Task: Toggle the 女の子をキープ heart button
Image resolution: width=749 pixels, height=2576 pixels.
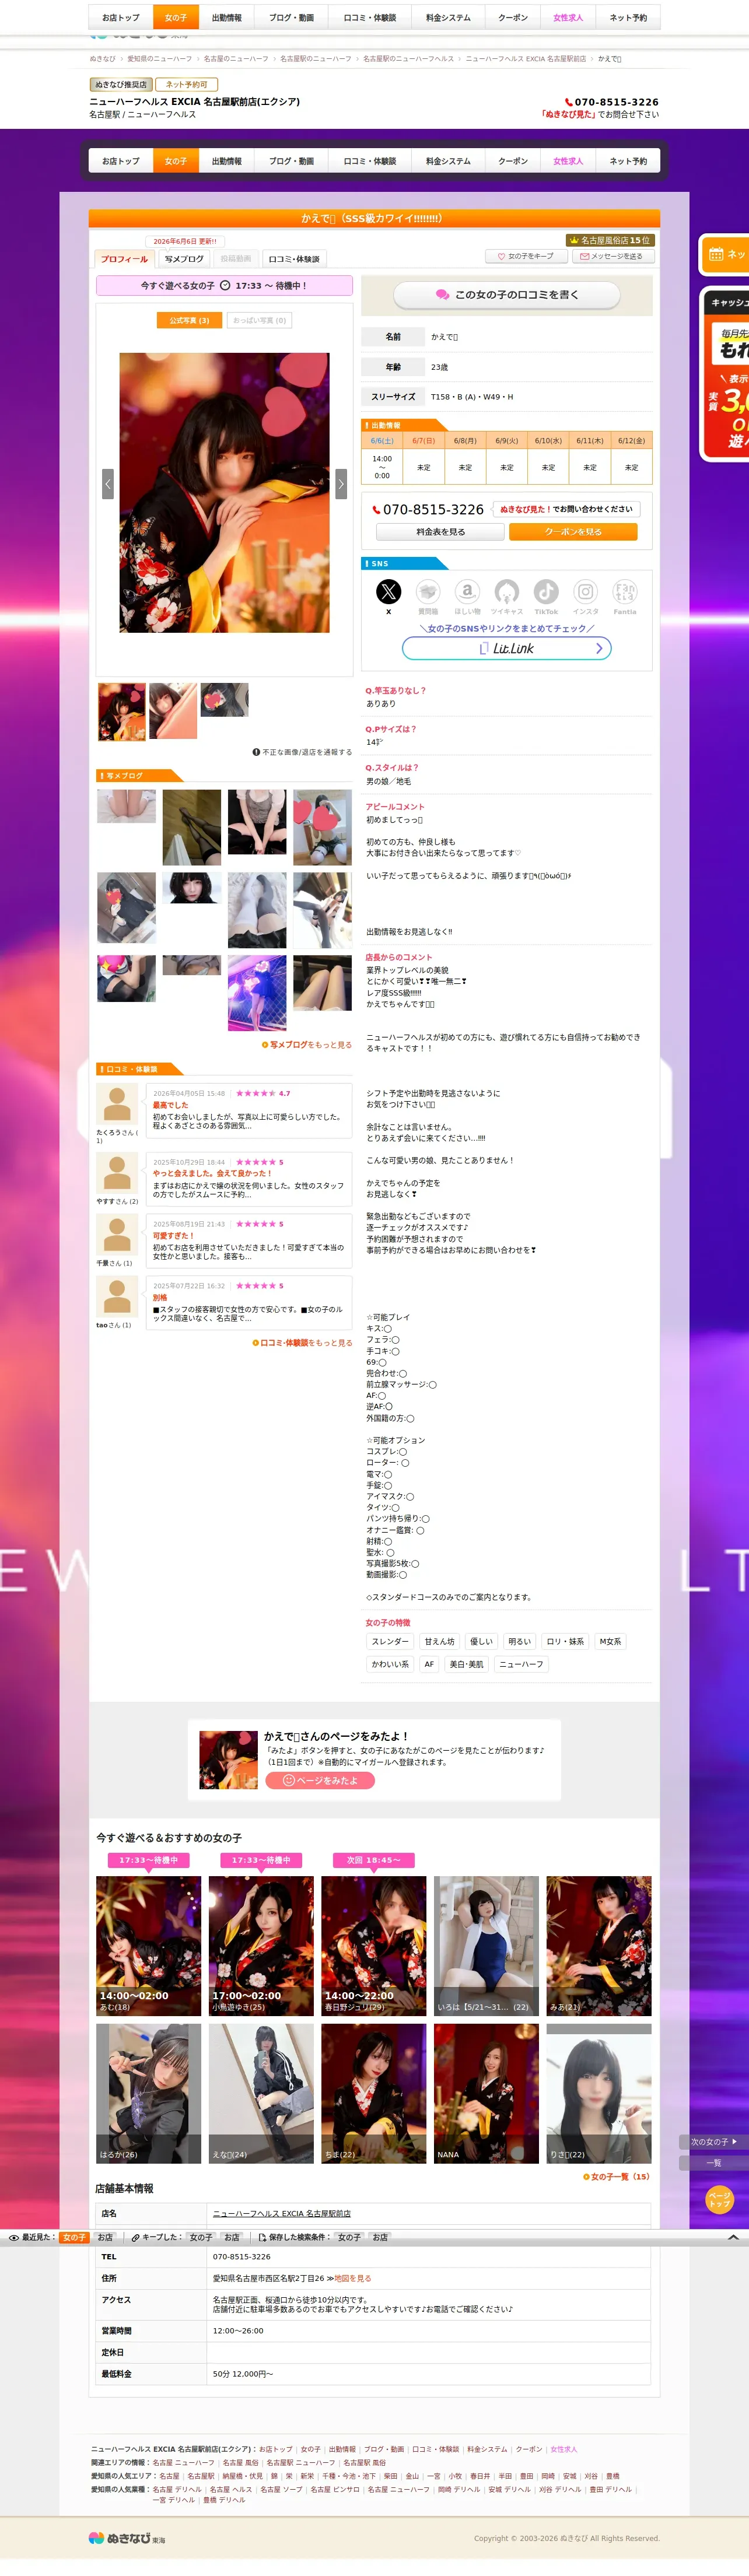Action: coord(525,256)
